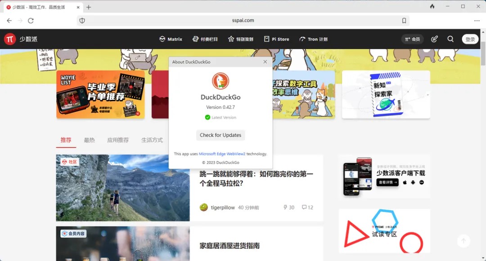Click the browser back arrow

(9, 21)
